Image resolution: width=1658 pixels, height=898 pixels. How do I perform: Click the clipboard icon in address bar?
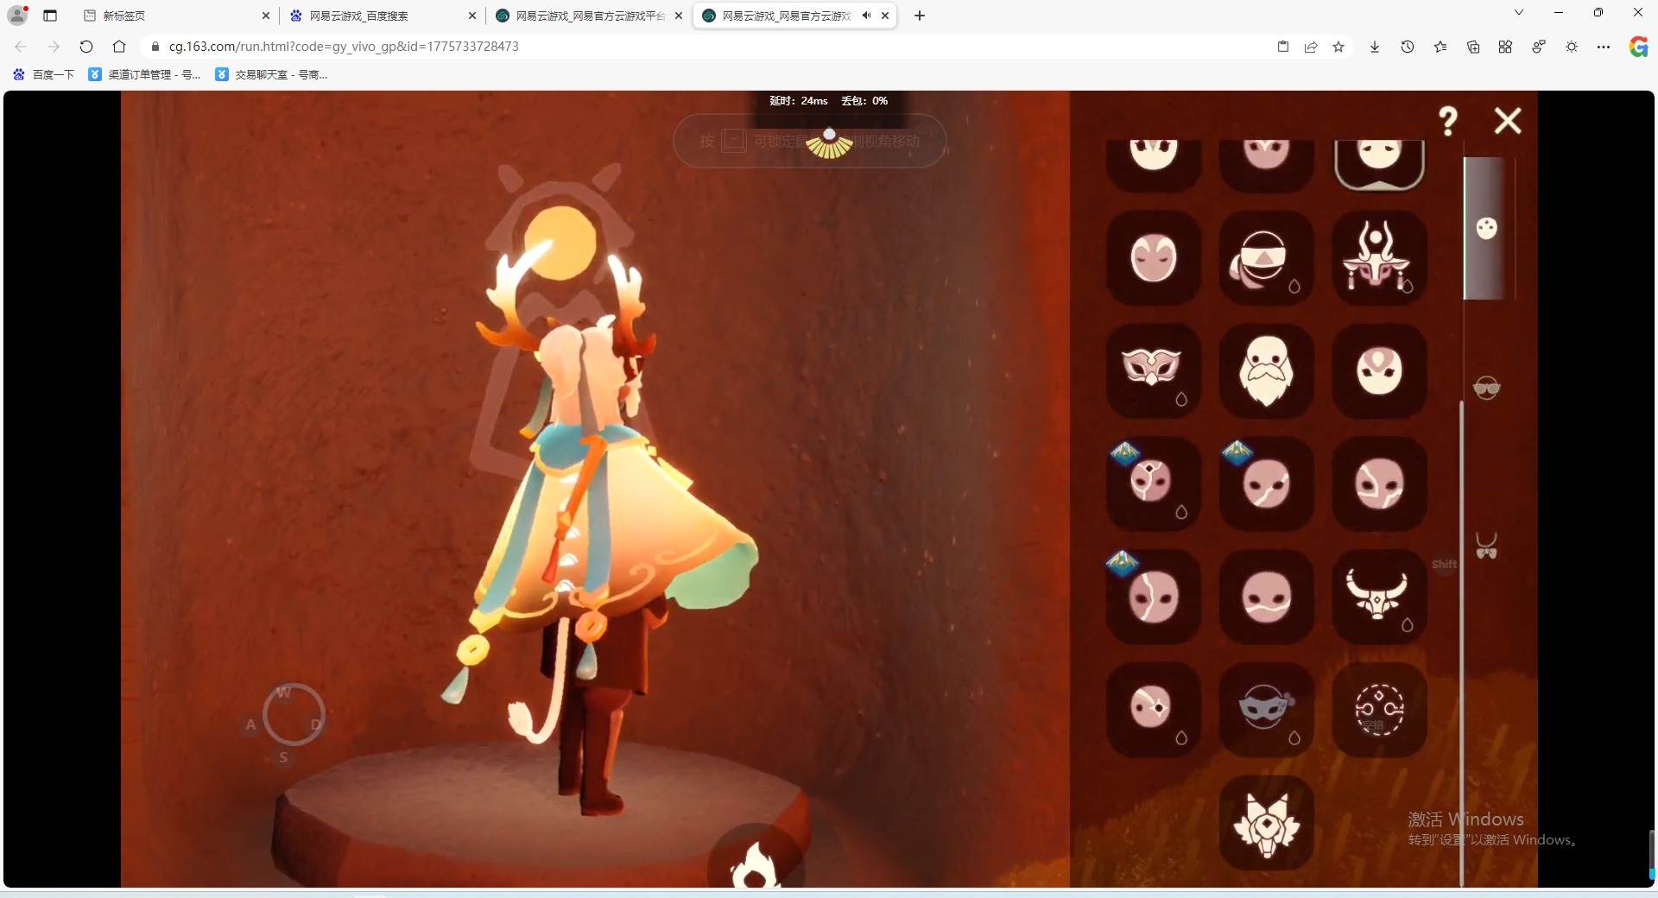tap(1283, 47)
